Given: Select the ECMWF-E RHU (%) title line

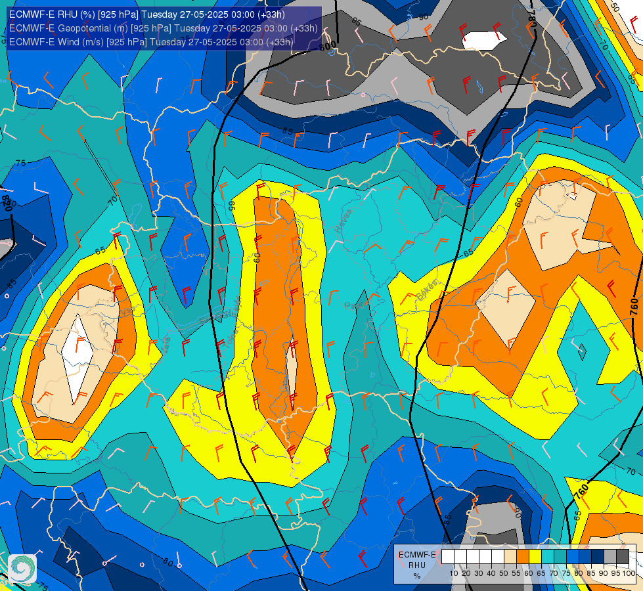Looking at the screenshot, I should [x=146, y=14].
